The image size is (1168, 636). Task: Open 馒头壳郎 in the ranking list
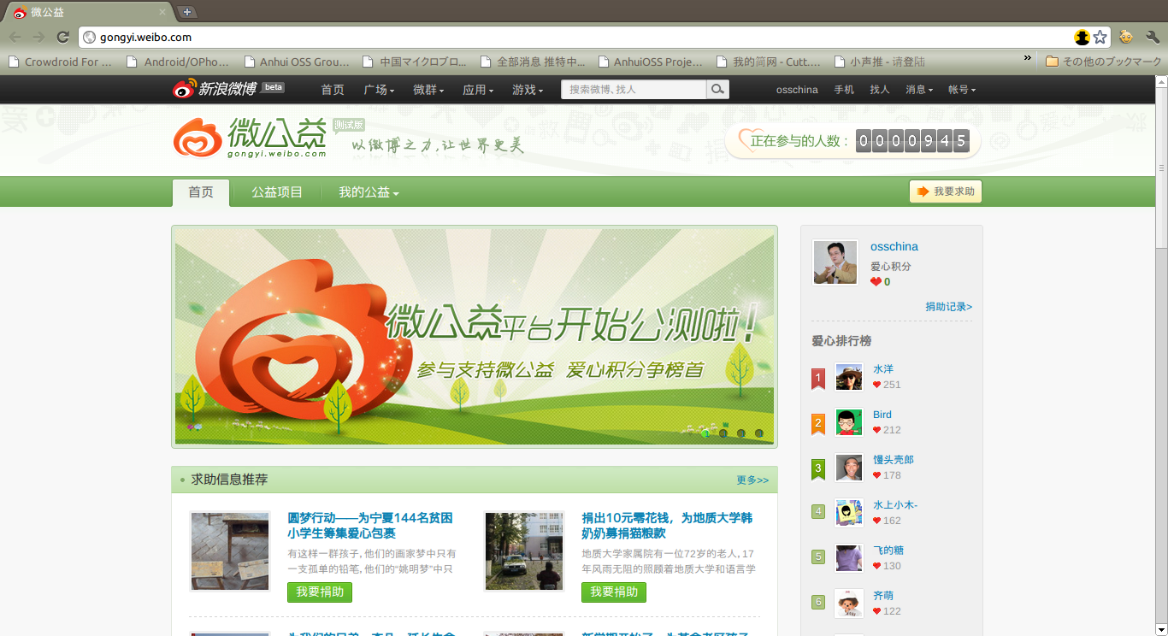point(894,460)
